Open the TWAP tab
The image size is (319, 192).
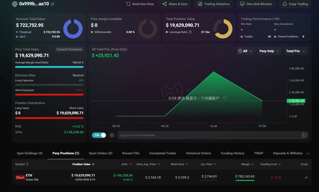point(258,153)
